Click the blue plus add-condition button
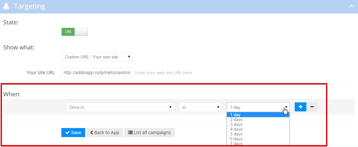The width and height of the screenshot is (358, 147). click(300, 107)
